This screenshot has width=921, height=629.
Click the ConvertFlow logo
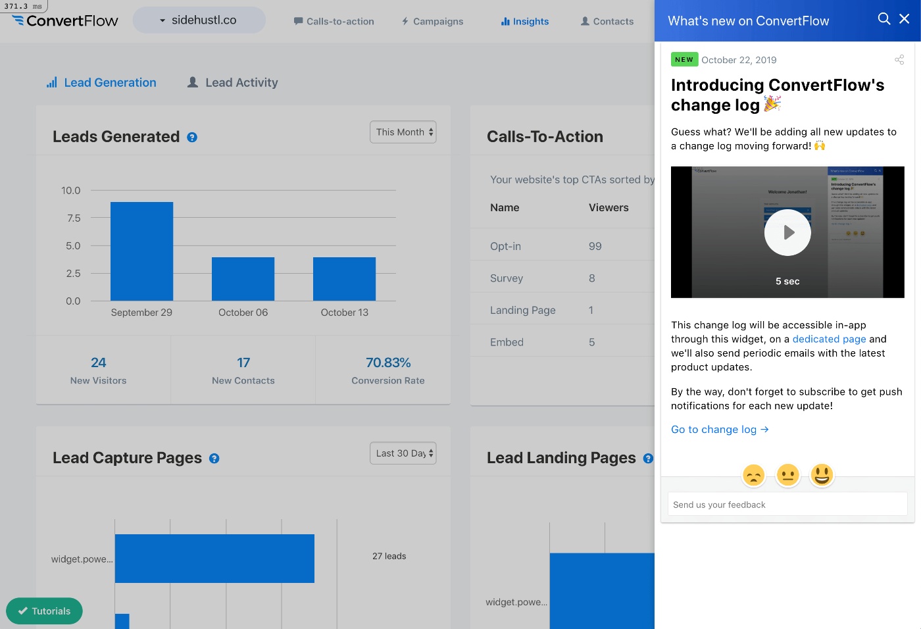(65, 20)
